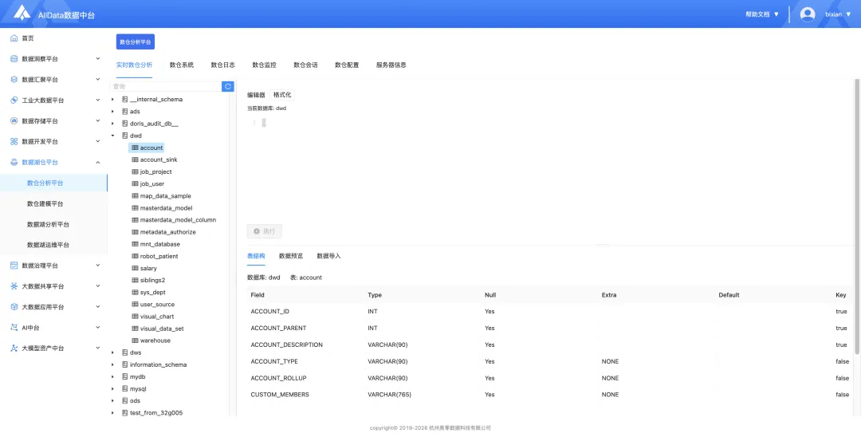The width and height of the screenshot is (861, 437).
Task: Click the 数据开发平台 sidebar icon
Action: click(14, 142)
